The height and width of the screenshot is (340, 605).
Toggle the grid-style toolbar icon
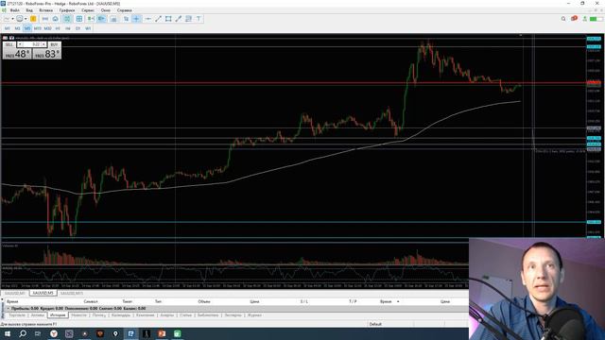click(79, 19)
